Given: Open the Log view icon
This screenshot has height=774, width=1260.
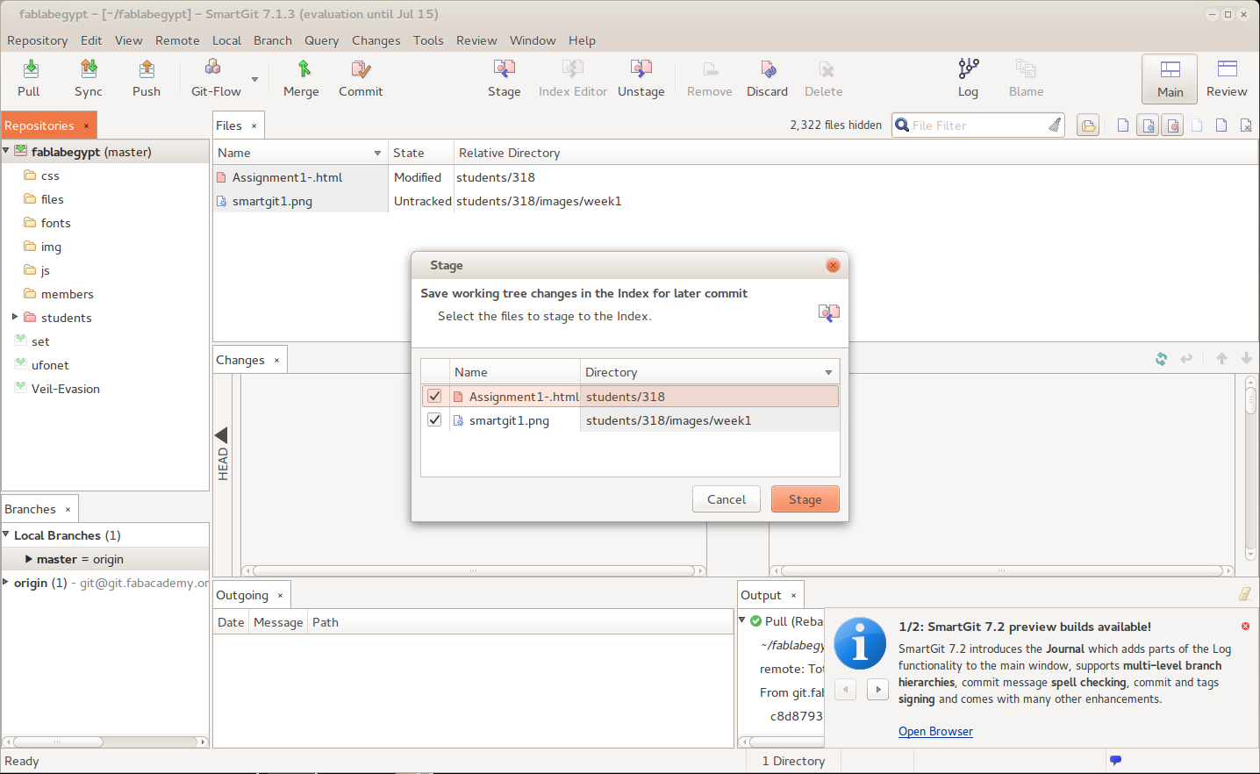Looking at the screenshot, I should coord(969,68).
